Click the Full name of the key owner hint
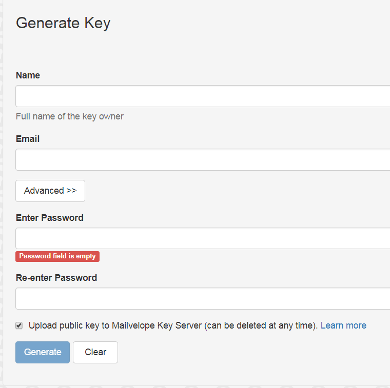Image resolution: width=390 pixels, height=388 pixels. tap(70, 116)
